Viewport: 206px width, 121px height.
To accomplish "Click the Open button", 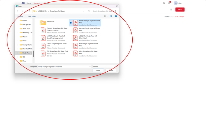I will coord(98,70).
